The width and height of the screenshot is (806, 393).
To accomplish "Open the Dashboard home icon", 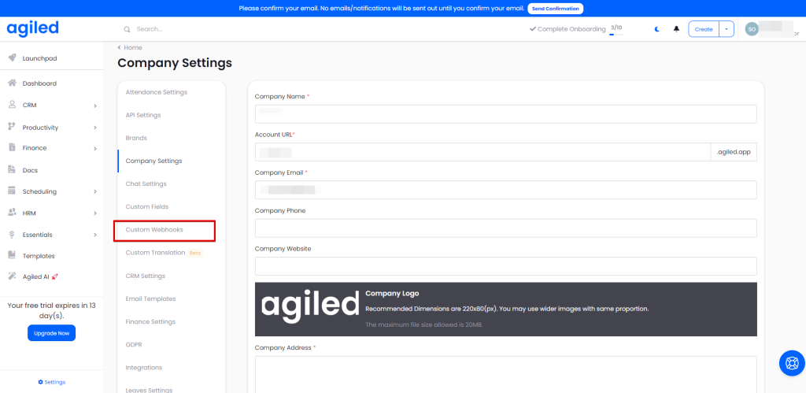I will 13,83.
